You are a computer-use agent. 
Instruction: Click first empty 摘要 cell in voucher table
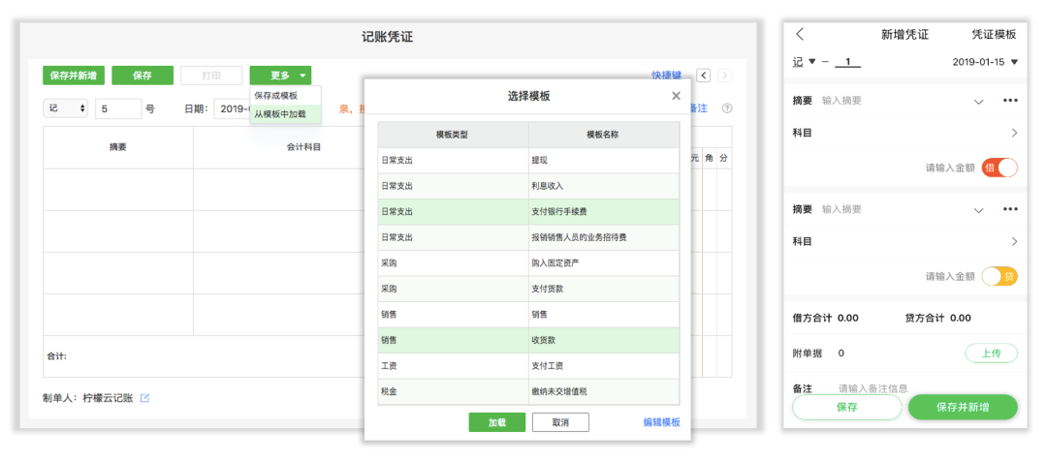(x=118, y=190)
